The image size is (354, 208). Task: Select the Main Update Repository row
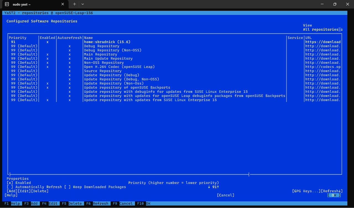(x=175, y=59)
